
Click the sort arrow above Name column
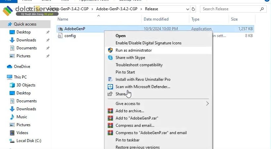pyautogui.click(x=99, y=16)
